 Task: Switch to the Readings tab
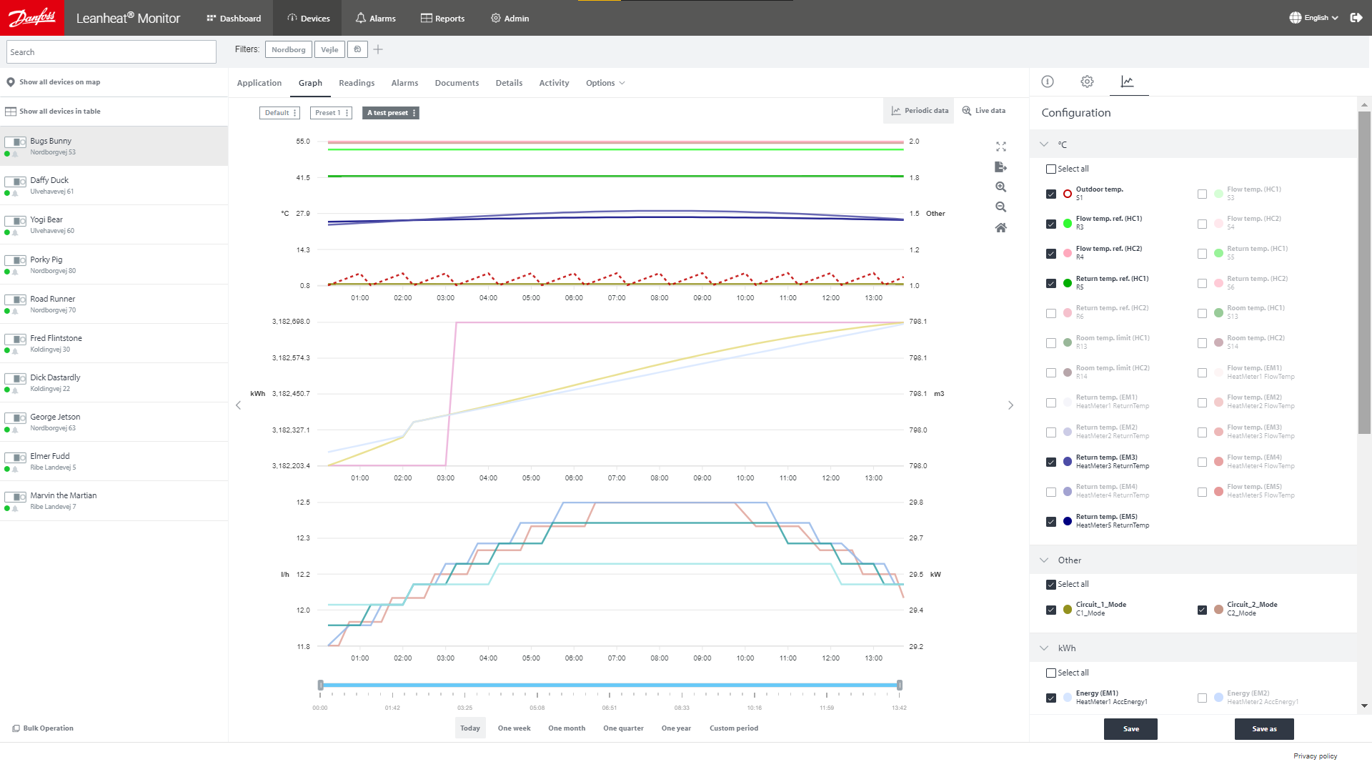click(x=357, y=82)
